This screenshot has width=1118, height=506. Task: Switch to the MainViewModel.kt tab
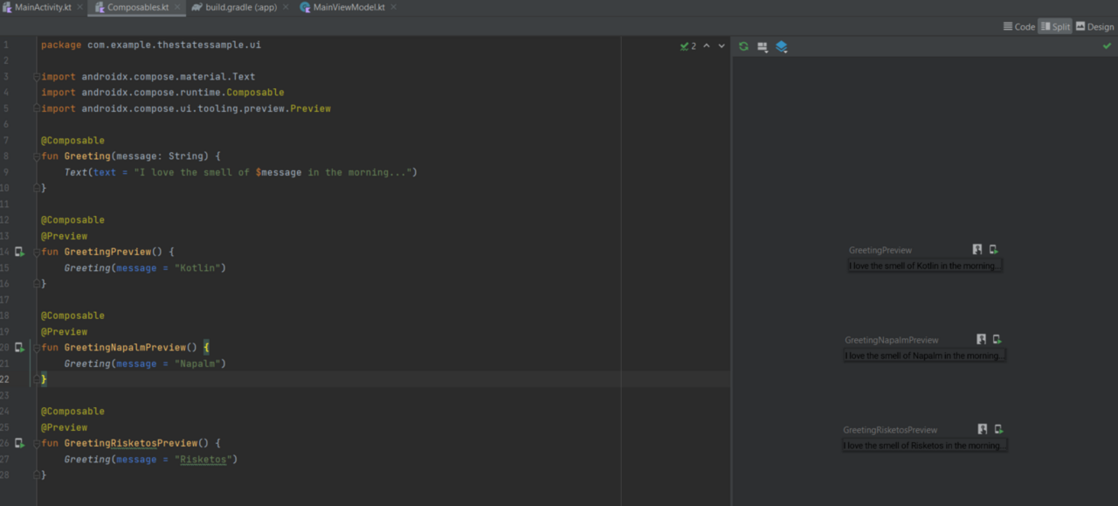347,7
